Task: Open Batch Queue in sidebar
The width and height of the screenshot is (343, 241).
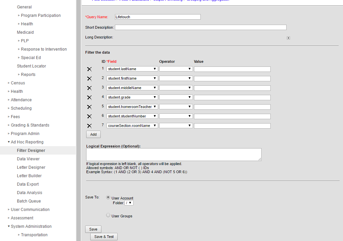Action: coord(29,201)
